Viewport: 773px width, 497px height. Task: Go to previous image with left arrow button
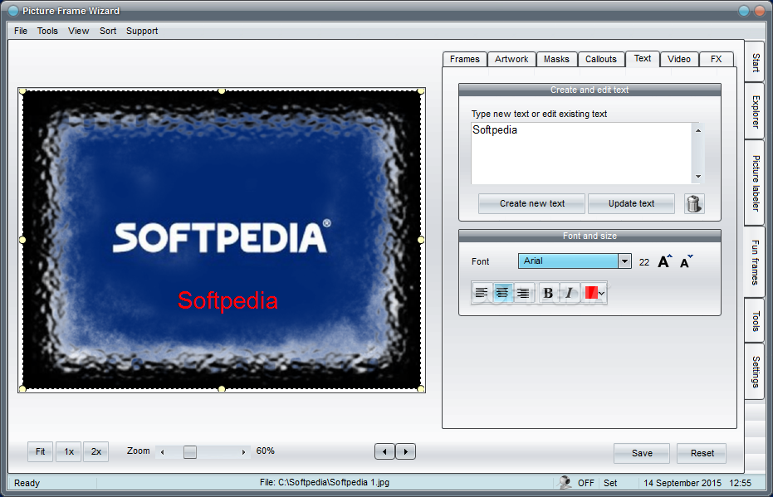point(384,451)
